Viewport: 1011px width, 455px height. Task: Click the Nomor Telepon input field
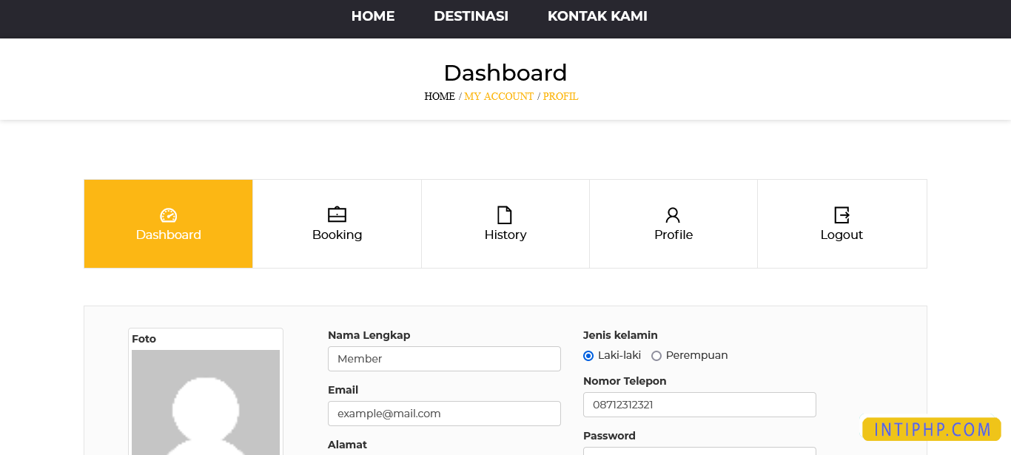(699, 405)
